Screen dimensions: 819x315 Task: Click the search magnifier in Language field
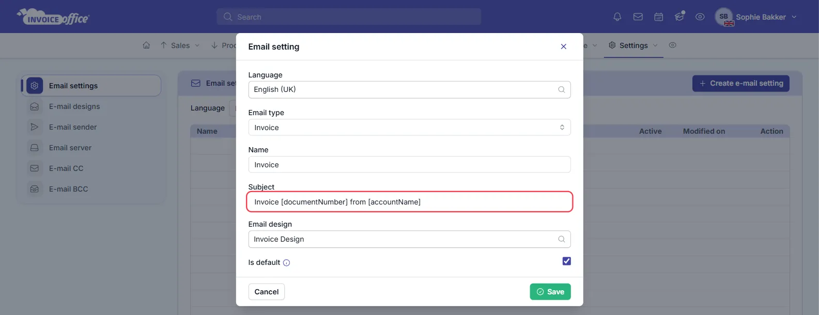[x=561, y=90]
